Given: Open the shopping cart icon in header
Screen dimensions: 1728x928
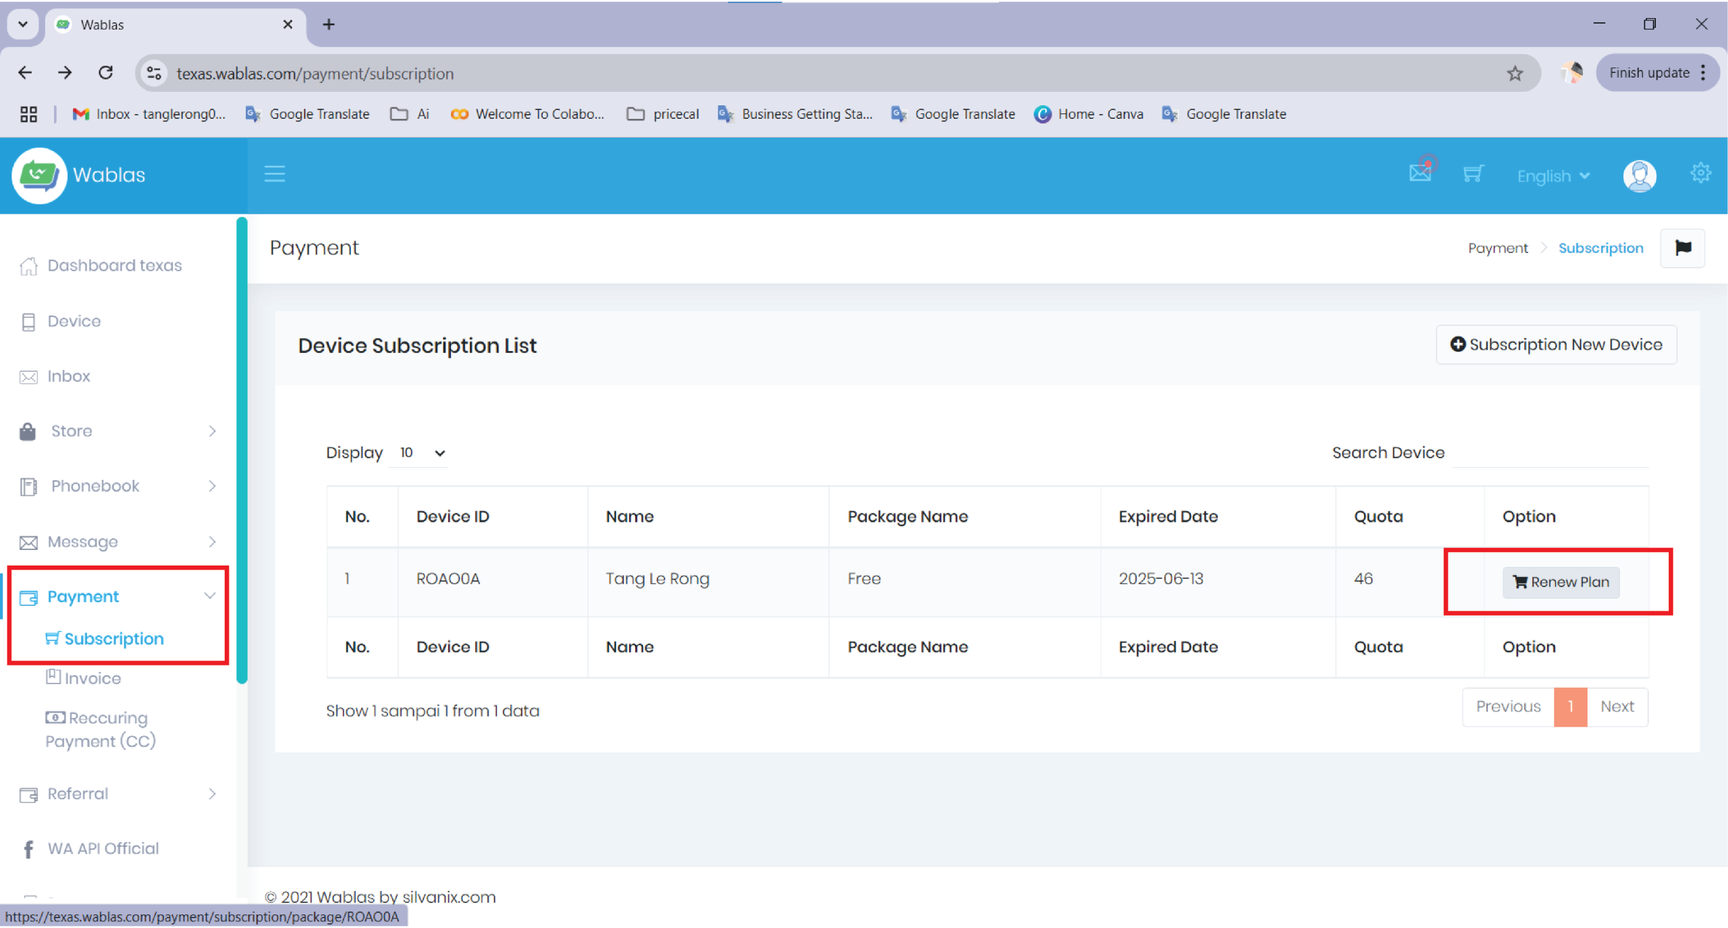Looking at the screenshot, I should pos(1473,174).
